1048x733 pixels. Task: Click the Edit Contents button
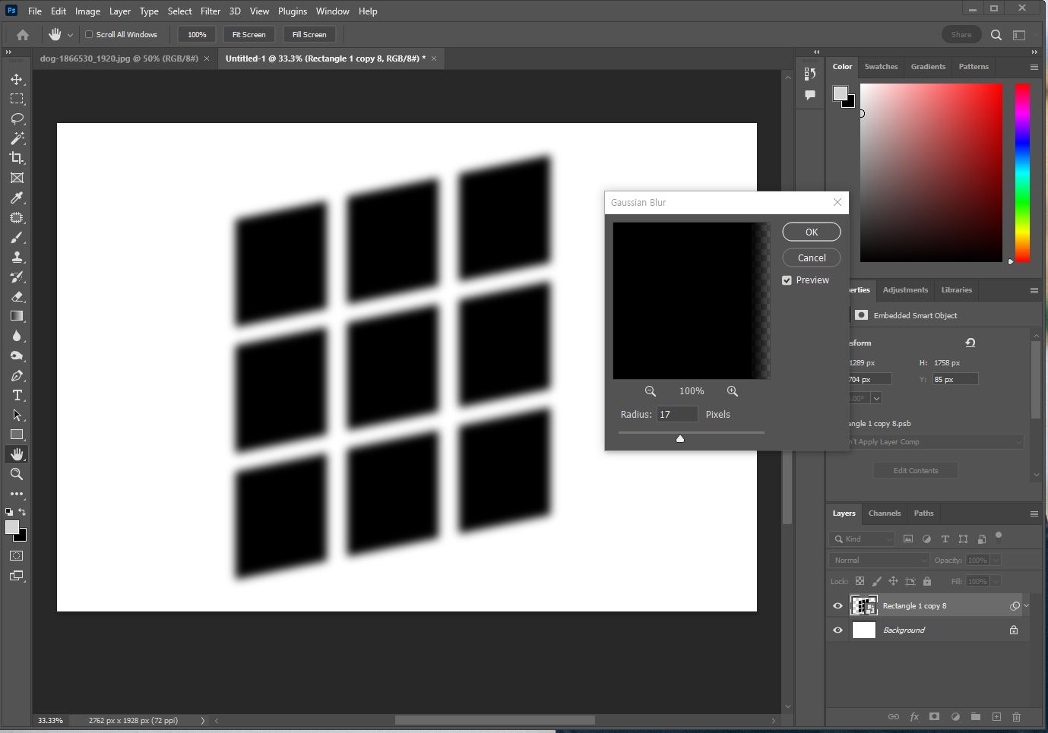[915, 470]
